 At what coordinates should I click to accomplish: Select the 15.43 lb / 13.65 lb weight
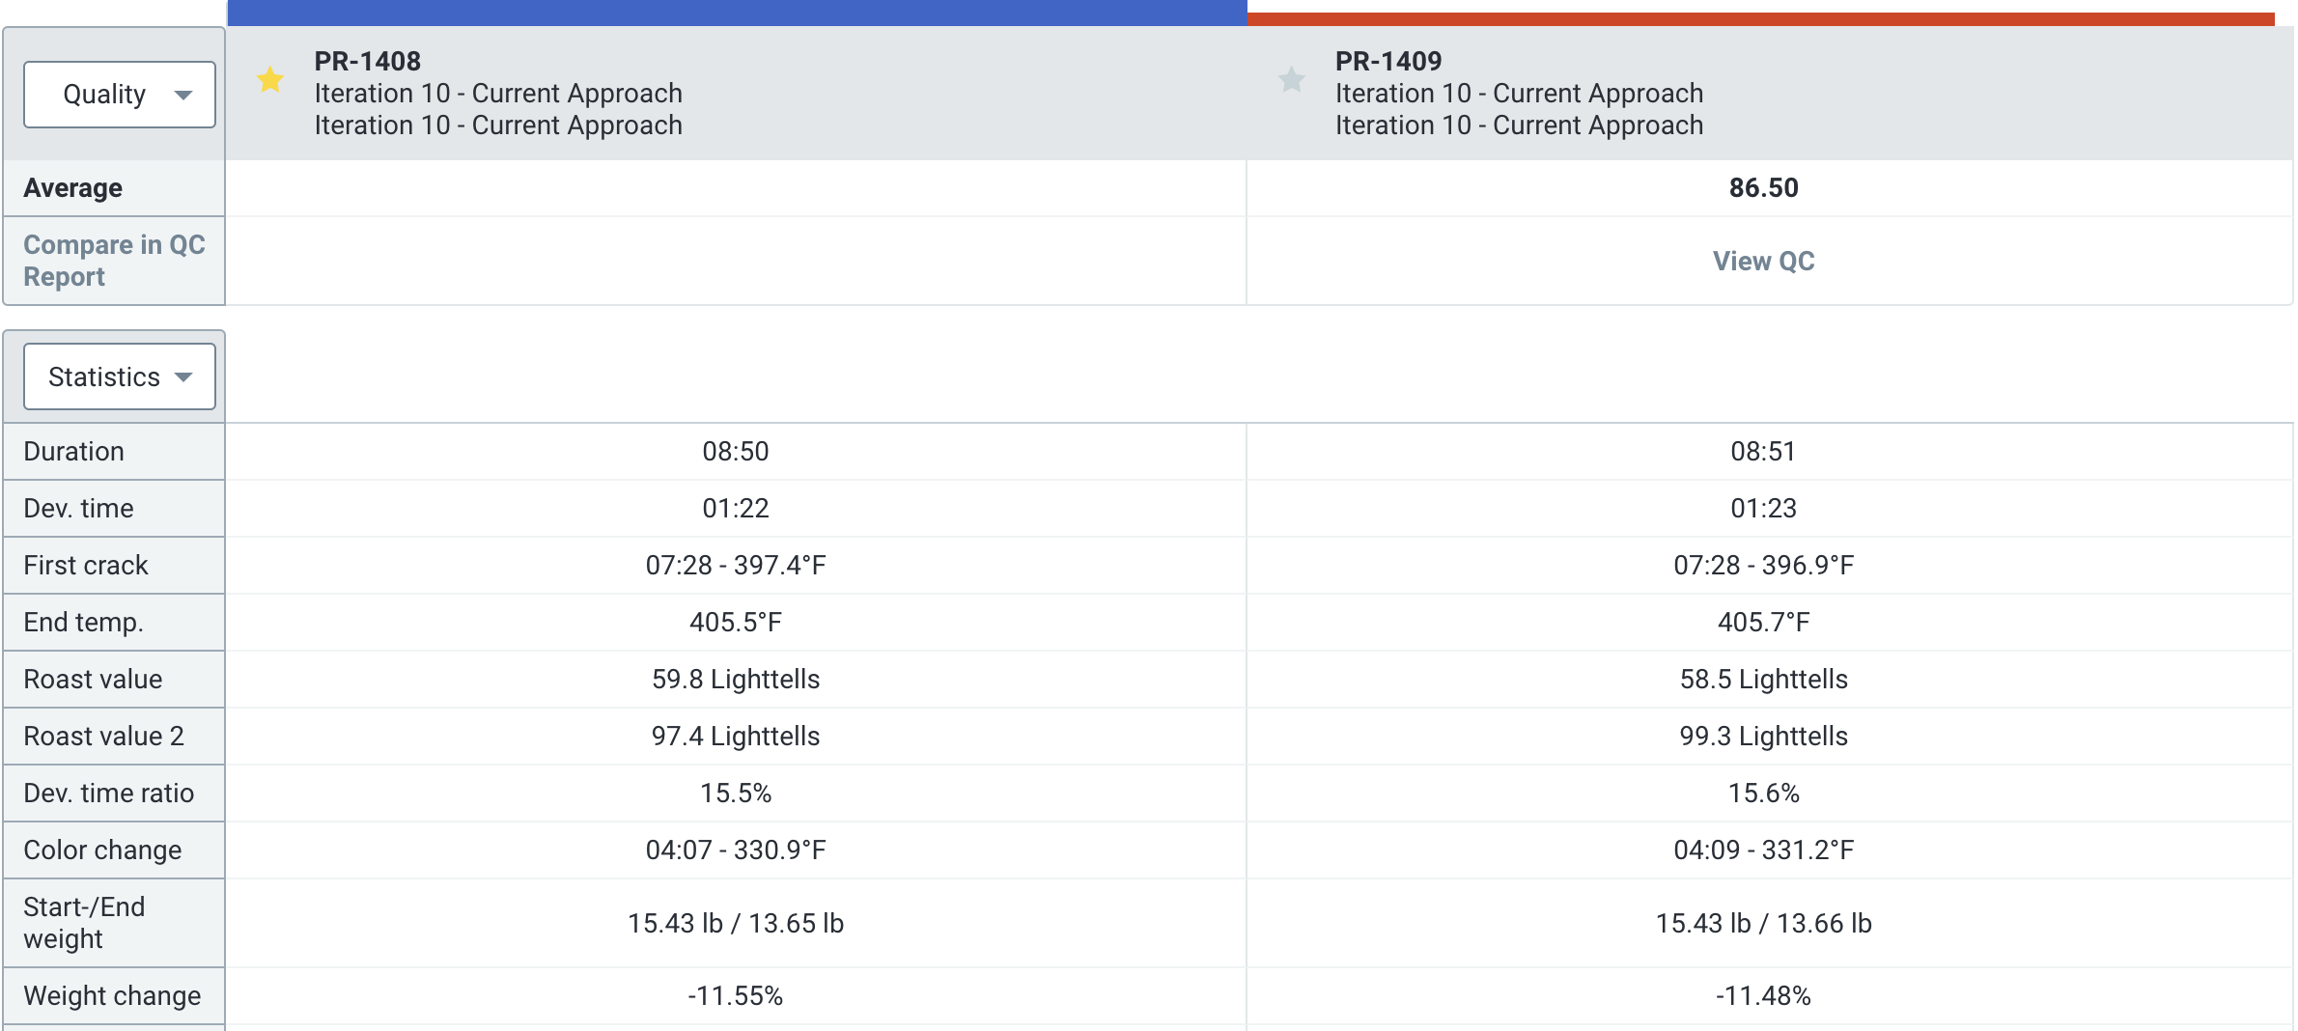point(736,924)
